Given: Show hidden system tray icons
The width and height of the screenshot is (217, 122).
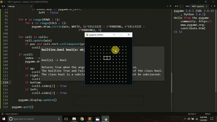Looking at the screenshot, I should pyautogui.click(x=185, y=119).
